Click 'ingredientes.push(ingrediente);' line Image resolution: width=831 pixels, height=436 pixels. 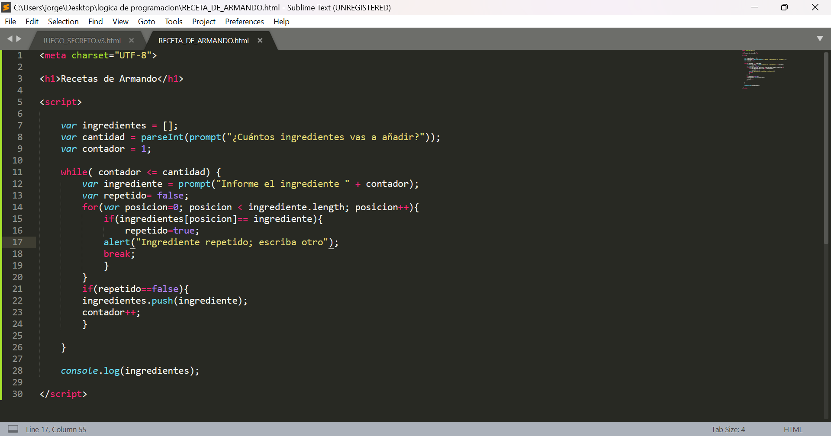point(165,301)
